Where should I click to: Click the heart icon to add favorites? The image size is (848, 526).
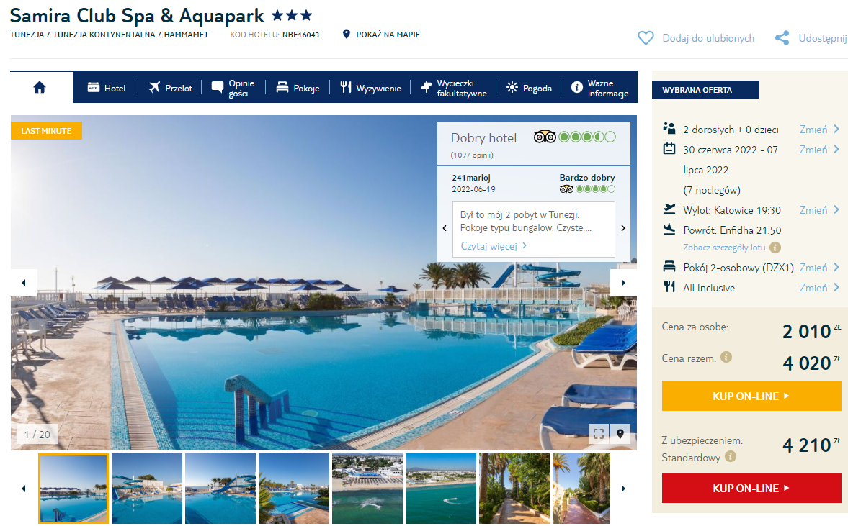[x=646, y=38]
